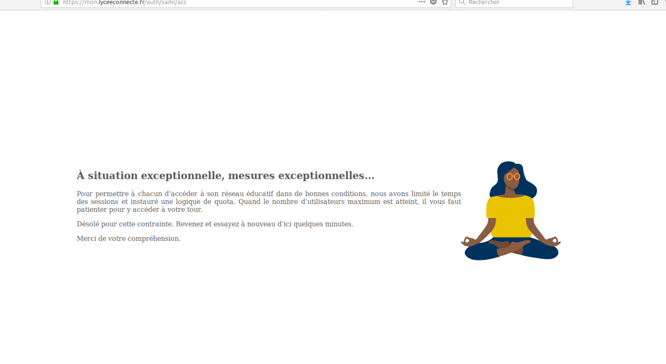Screen dimensions: 666x364
Task: Click the 'Merci de votre compréhension' line
Action: coord(128,239)
